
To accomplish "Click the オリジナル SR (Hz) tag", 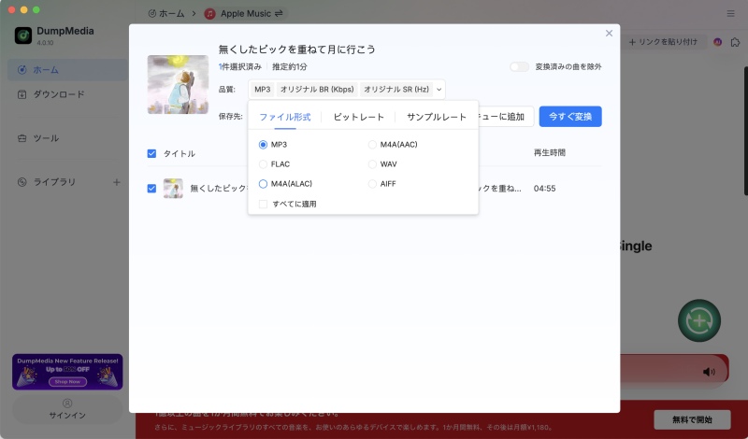I will (x=396, y=89).
